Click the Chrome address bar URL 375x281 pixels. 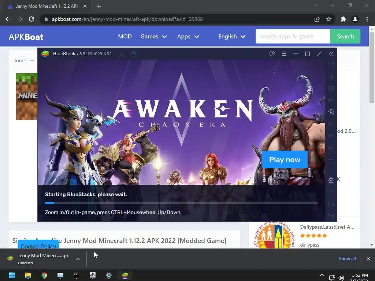click(x=127, y=19)
